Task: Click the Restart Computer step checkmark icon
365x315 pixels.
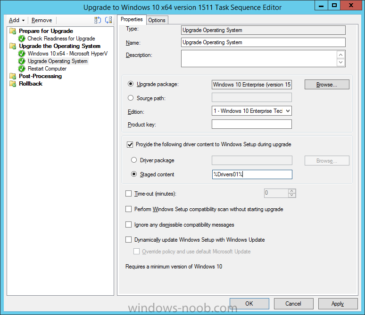Action: [22, 69]
